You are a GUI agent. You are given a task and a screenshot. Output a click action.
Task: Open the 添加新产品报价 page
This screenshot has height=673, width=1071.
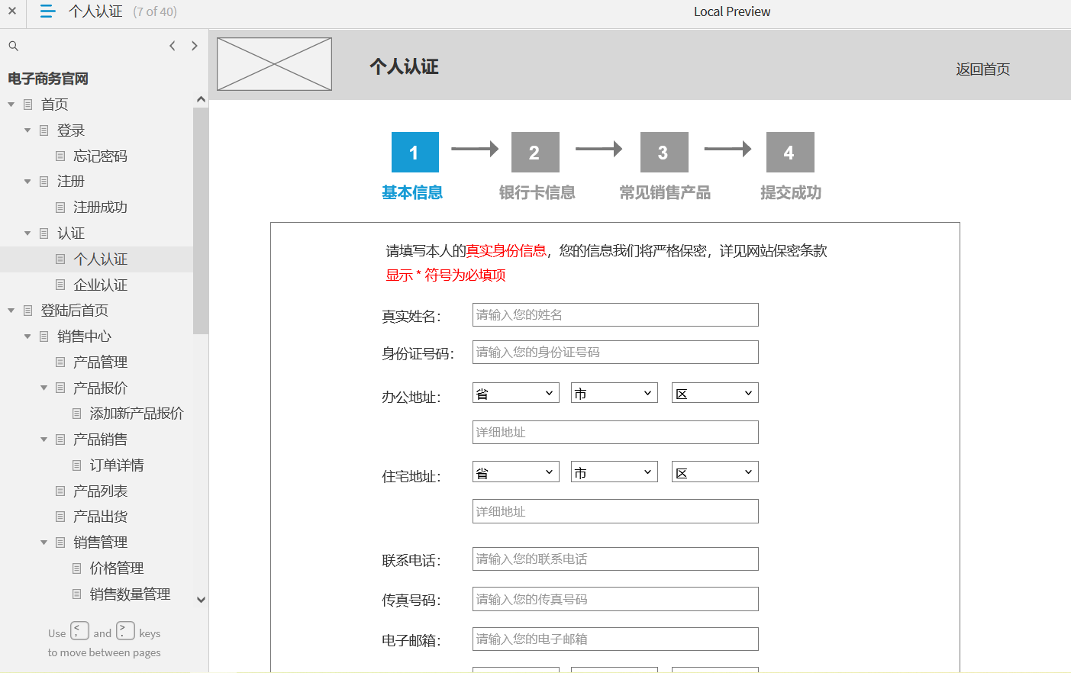pos(137,414)
